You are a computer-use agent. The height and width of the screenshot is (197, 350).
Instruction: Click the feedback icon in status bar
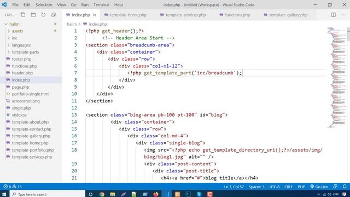pos(335,187)
